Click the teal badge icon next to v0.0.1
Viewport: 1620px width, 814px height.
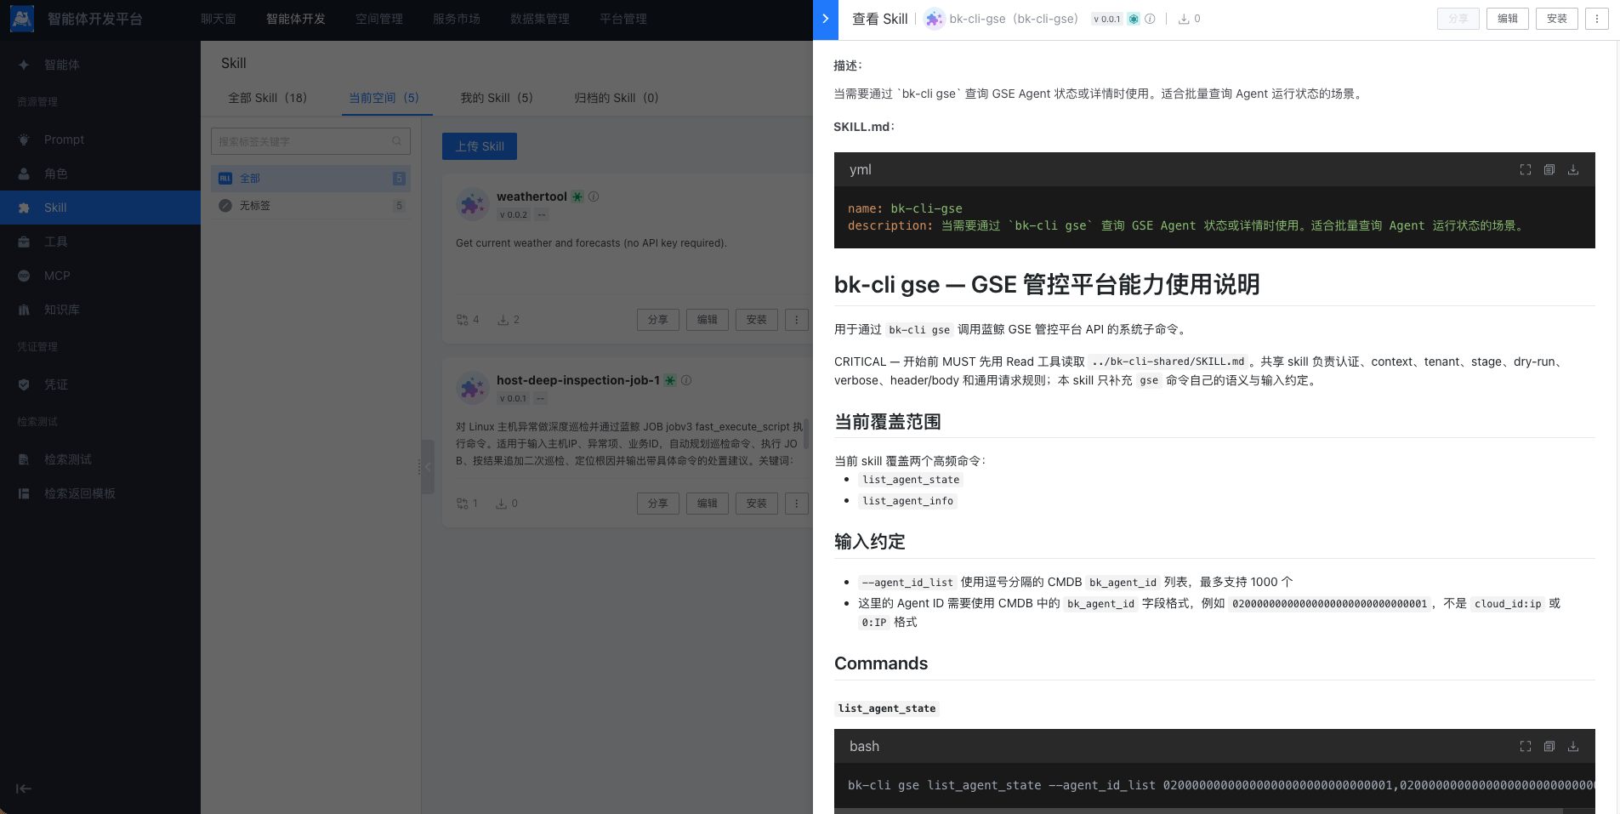pos(1134,19)
